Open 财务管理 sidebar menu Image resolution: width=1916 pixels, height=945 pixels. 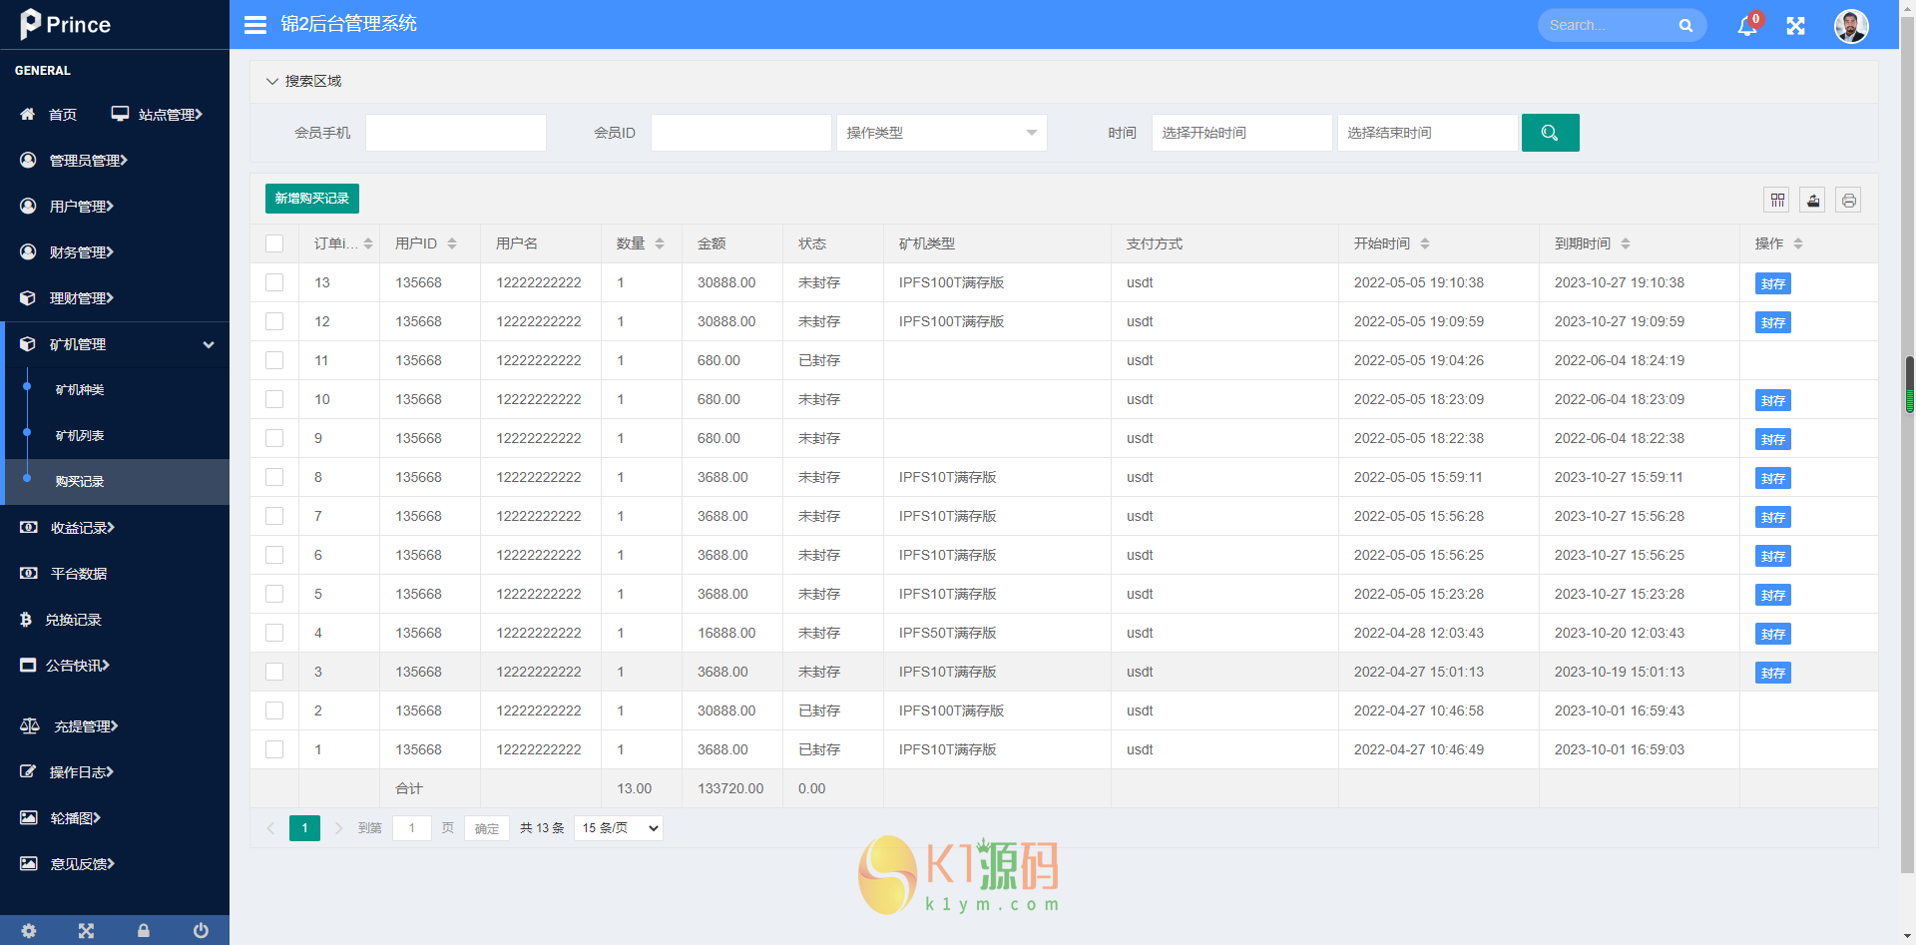tap(81, 252)
